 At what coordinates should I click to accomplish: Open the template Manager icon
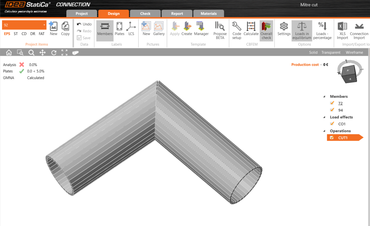click(x=201, y=27)
